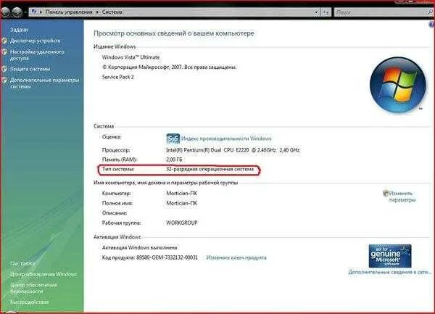Open 'Центр обеспечения безопасности' link
The width and height of the screenshot is (435, 314).
click(x=33, y=288)
